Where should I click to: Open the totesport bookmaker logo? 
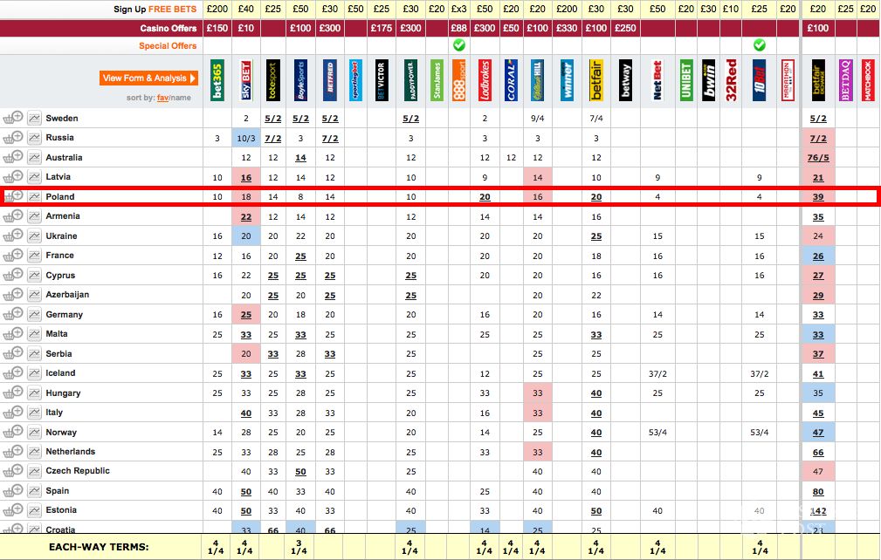(273, 80)
